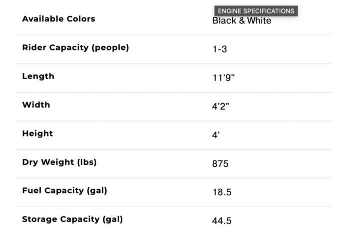Click the Black & White color value
Image resolution: width=359 pixels, height=239 pixels.
click(242, 20)
